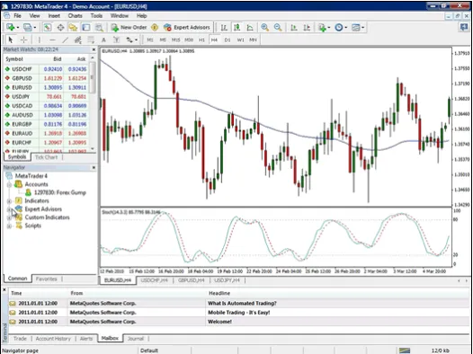Expand the Accounts tree node
The height and width of the screenshot is (354, 473).
pyautogui.click(x=9, y=185)
